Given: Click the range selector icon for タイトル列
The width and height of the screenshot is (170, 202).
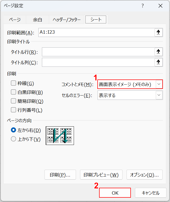Looking at the screenshot, I should 158,62.
